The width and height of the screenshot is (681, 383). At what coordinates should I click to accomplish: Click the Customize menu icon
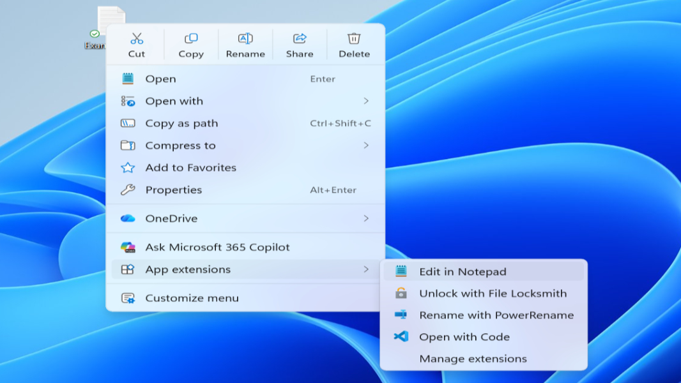point(128,298)
